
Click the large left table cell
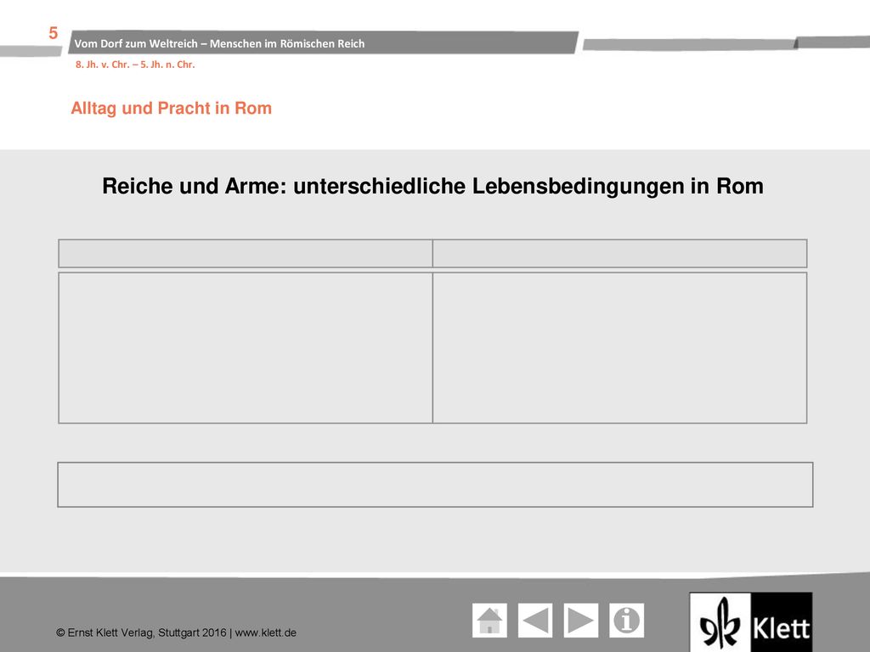point(246,347)
